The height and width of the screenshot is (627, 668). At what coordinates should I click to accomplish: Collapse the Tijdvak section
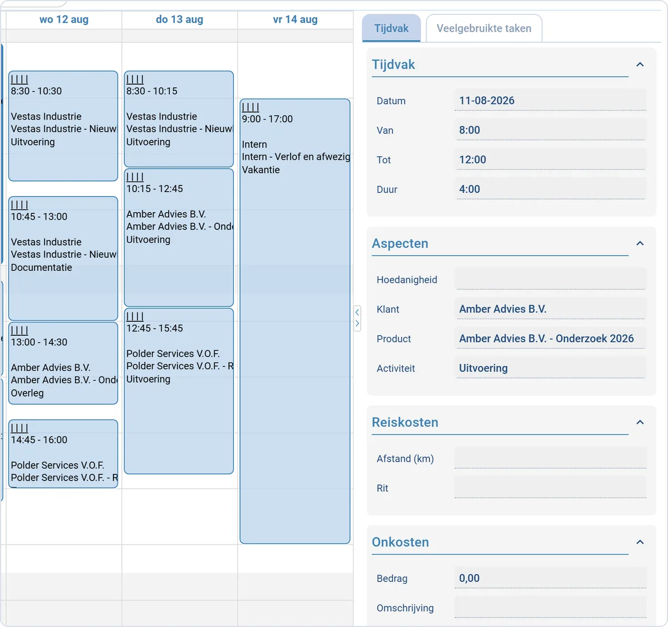[x=640, y=65]
